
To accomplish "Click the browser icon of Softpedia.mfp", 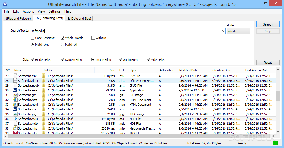I will coord(15,128).
